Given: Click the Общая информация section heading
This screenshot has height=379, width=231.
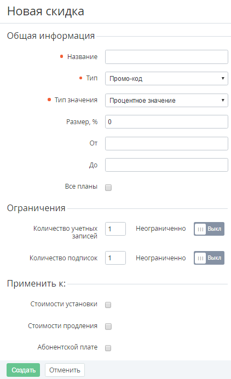Looking at the screenshot, I should (51, 36).
